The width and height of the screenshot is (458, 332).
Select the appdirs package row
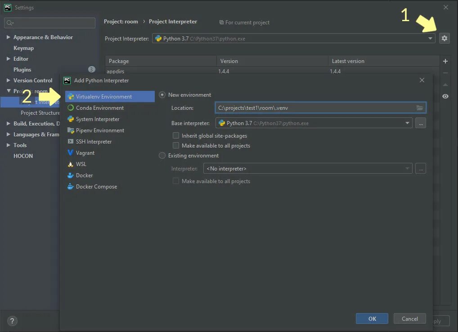click(x=272, y=71)
